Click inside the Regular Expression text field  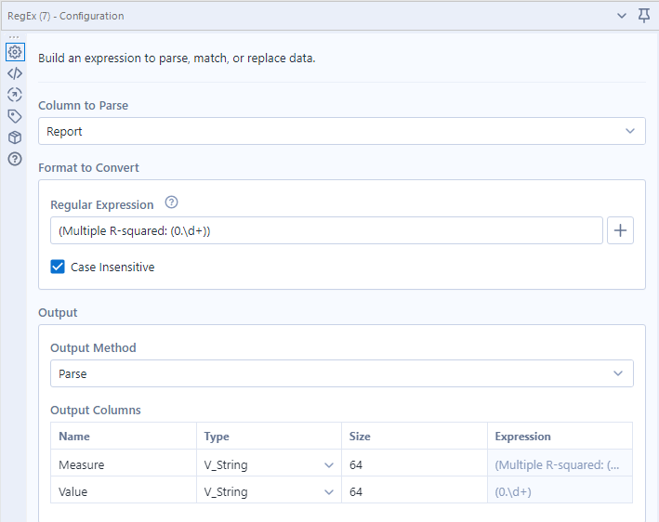point(325,230)
